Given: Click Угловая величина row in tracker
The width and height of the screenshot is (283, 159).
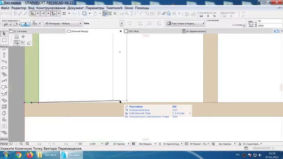Looking at the screenshot, I should (x=158, y=110).
